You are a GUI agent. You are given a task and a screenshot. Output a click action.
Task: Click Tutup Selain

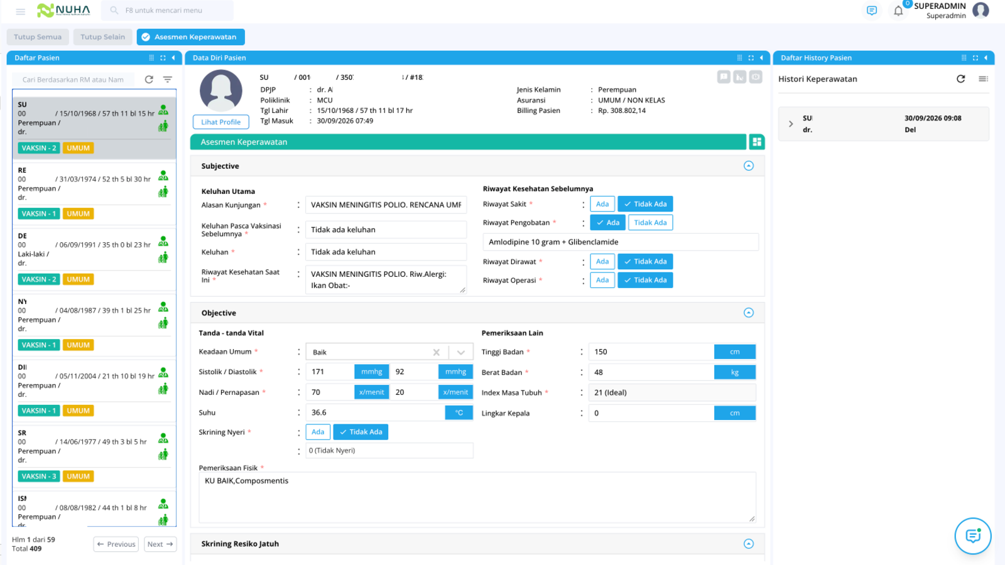pos(102,37)
